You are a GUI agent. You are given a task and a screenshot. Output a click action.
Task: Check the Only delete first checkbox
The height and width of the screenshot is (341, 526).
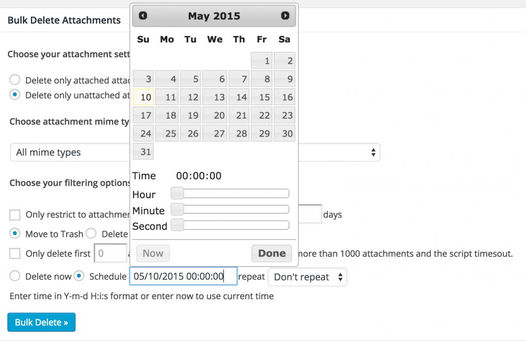click(x=14, y=253)
